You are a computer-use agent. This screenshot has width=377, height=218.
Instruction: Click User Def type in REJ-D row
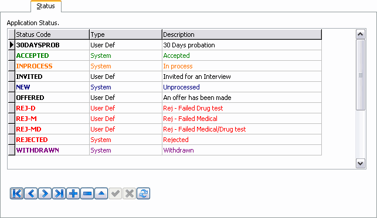click(125, 108)
